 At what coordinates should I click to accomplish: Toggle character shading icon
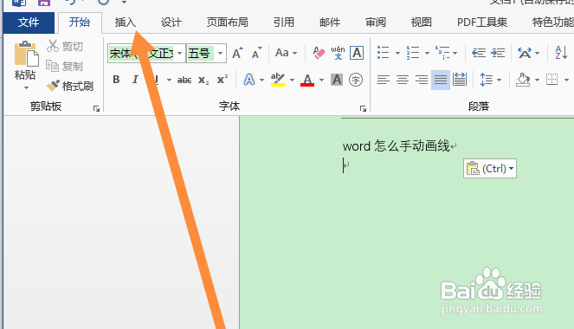337,80
